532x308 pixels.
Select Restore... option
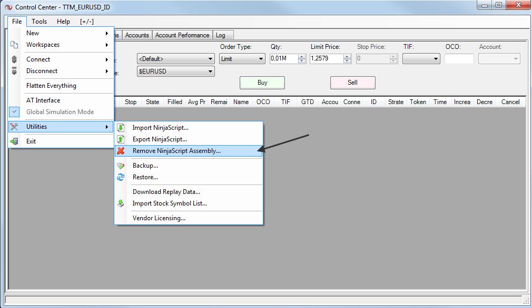[x=189, y=177]
